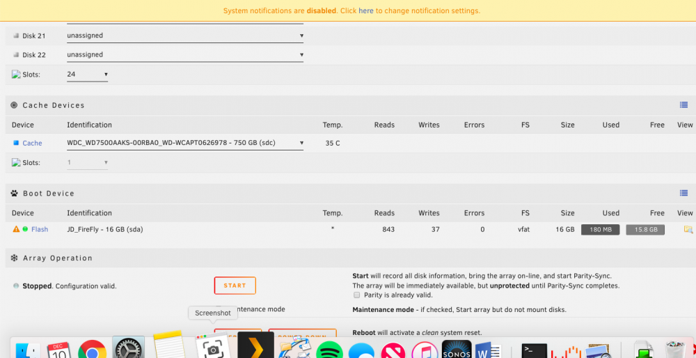Open System Preferences from the dock
The width and height of the screenshot is (696, 358).
tap(128, 348)
